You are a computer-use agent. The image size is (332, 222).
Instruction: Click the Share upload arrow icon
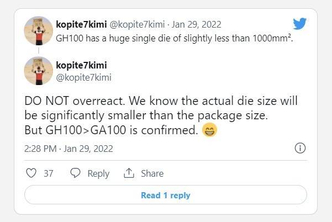(x=129, y=173)
